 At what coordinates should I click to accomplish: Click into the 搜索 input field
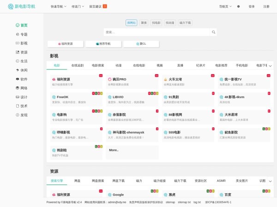click(157, 32)
